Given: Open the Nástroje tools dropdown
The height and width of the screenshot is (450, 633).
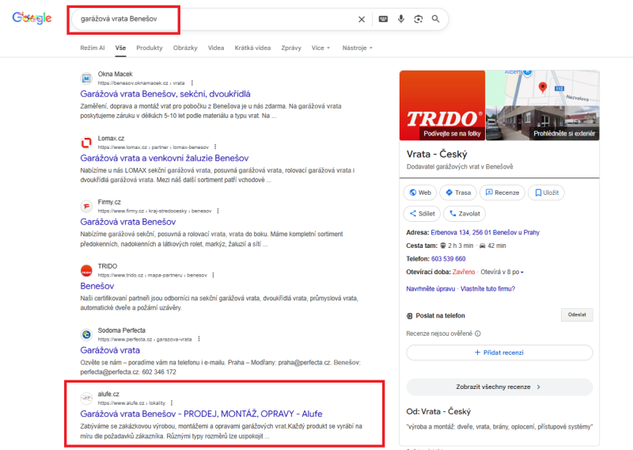Looking at the screenshot, I should (357, 48).
